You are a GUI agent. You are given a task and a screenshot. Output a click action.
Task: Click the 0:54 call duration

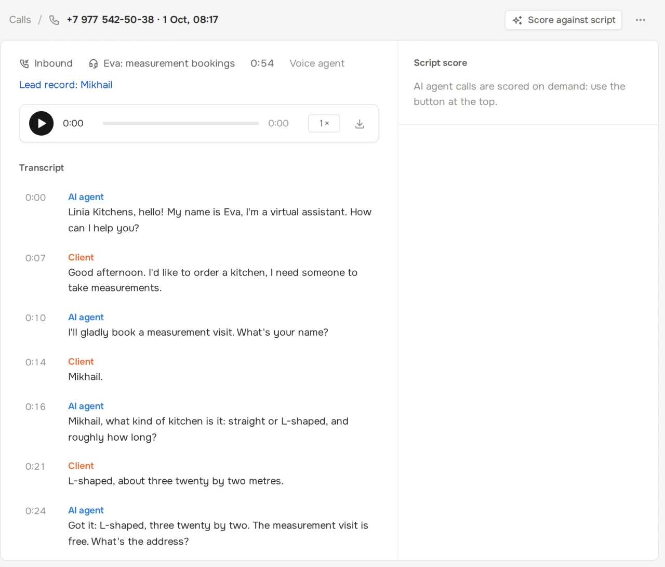click(262, 63)
